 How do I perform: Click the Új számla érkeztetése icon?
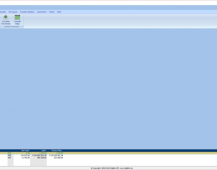tap(6, 20)
